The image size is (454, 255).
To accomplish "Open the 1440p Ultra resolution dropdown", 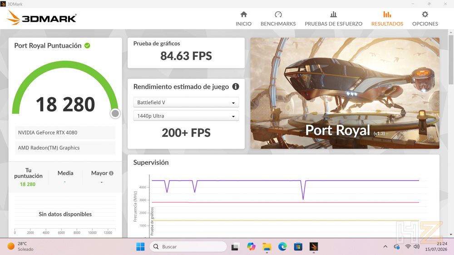I will click(x=186, y=116).
